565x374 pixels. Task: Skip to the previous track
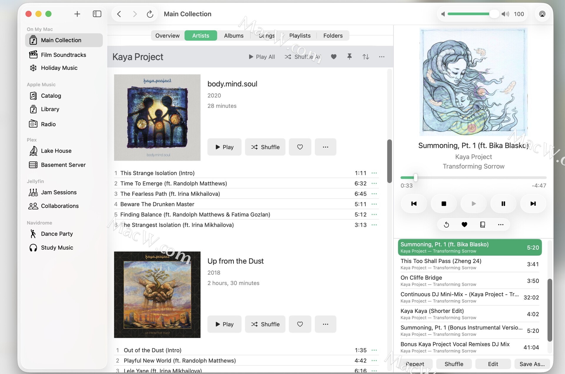(x=414, y=204)
